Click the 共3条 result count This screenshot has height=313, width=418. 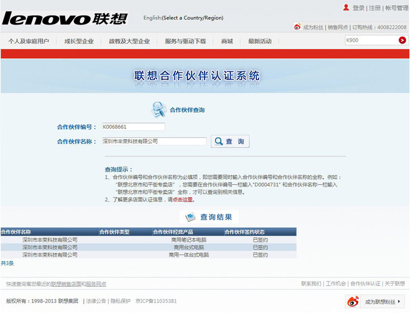click(7, 263)
